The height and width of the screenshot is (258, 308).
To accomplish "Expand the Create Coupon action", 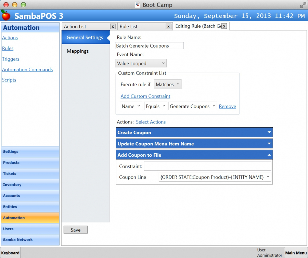I will (269, 133).
